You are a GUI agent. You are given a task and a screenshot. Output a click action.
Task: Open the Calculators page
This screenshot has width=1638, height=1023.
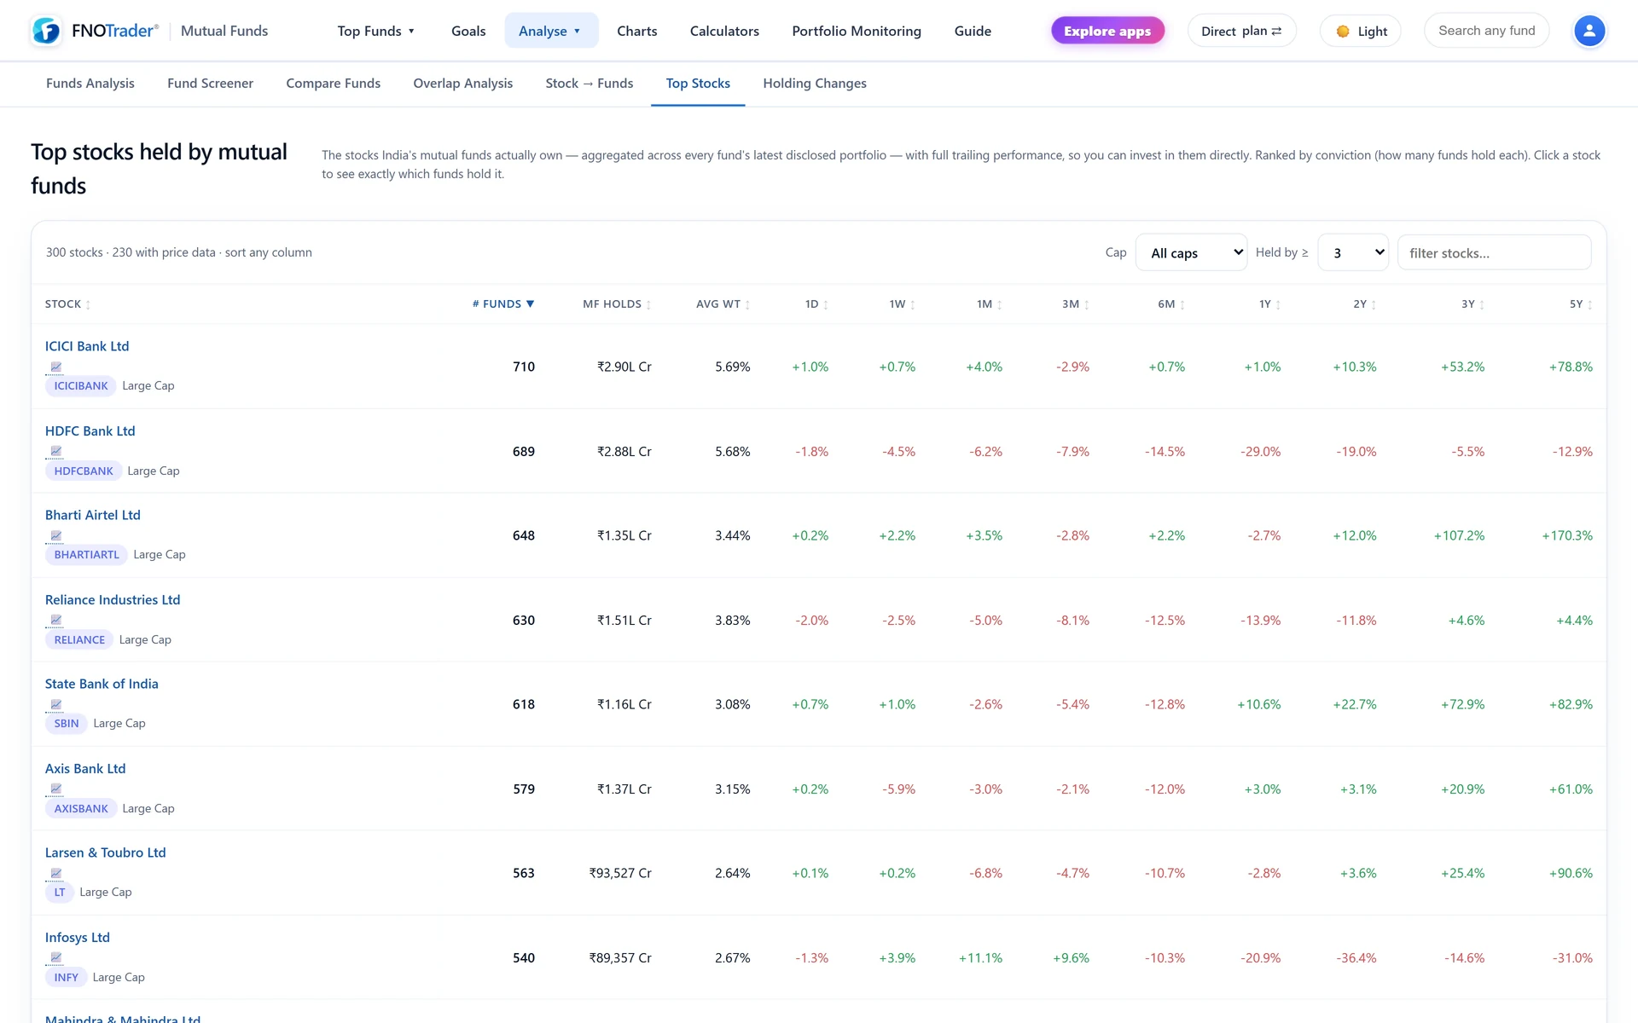pos(724,31)
